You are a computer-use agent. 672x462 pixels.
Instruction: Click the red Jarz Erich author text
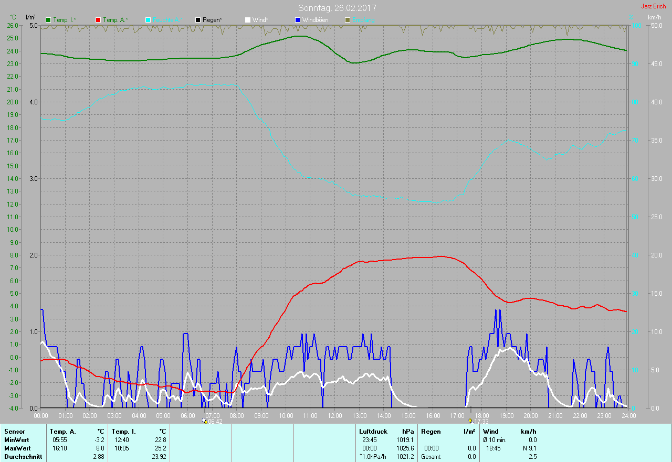[653, 6]
